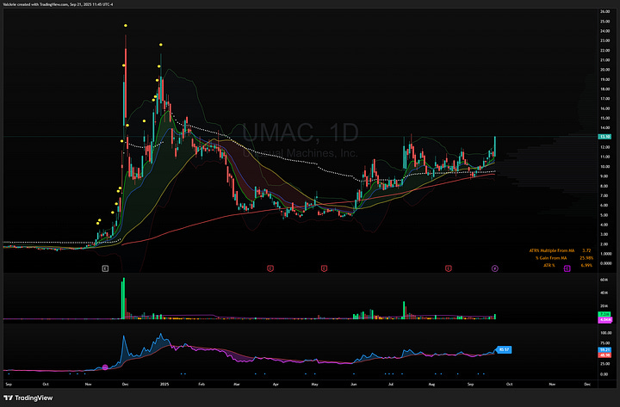Click the yellow dot above the 24.00 candle
Image resolution: width=620 pixels, height=407 pixels.
[x=126, y=26]
